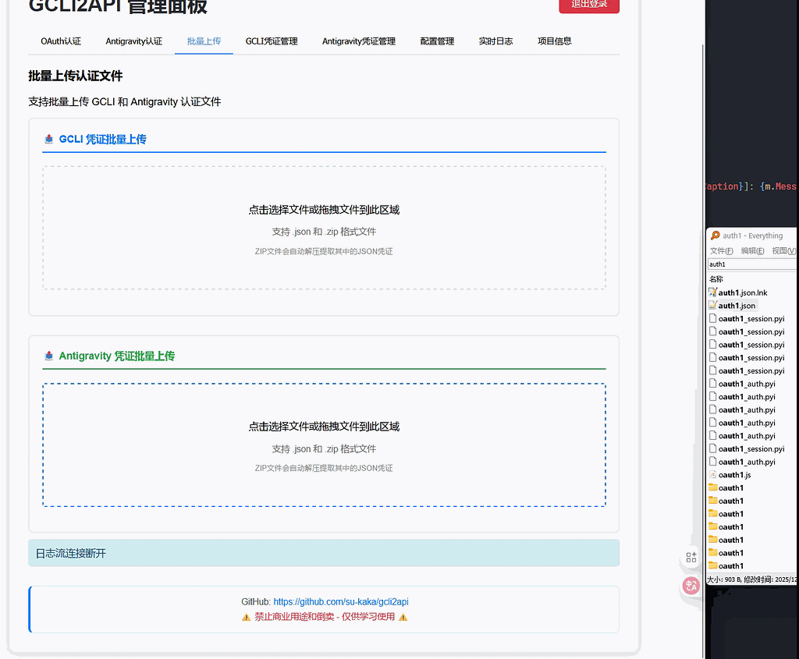Open the 视图(V) menu in Everything
The width and height of the screenshot is (799, 659).
[783, 250]
